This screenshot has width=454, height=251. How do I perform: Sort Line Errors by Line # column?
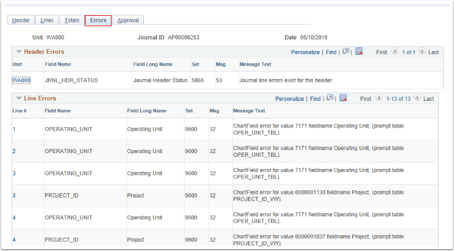click(x=20, y=111)
